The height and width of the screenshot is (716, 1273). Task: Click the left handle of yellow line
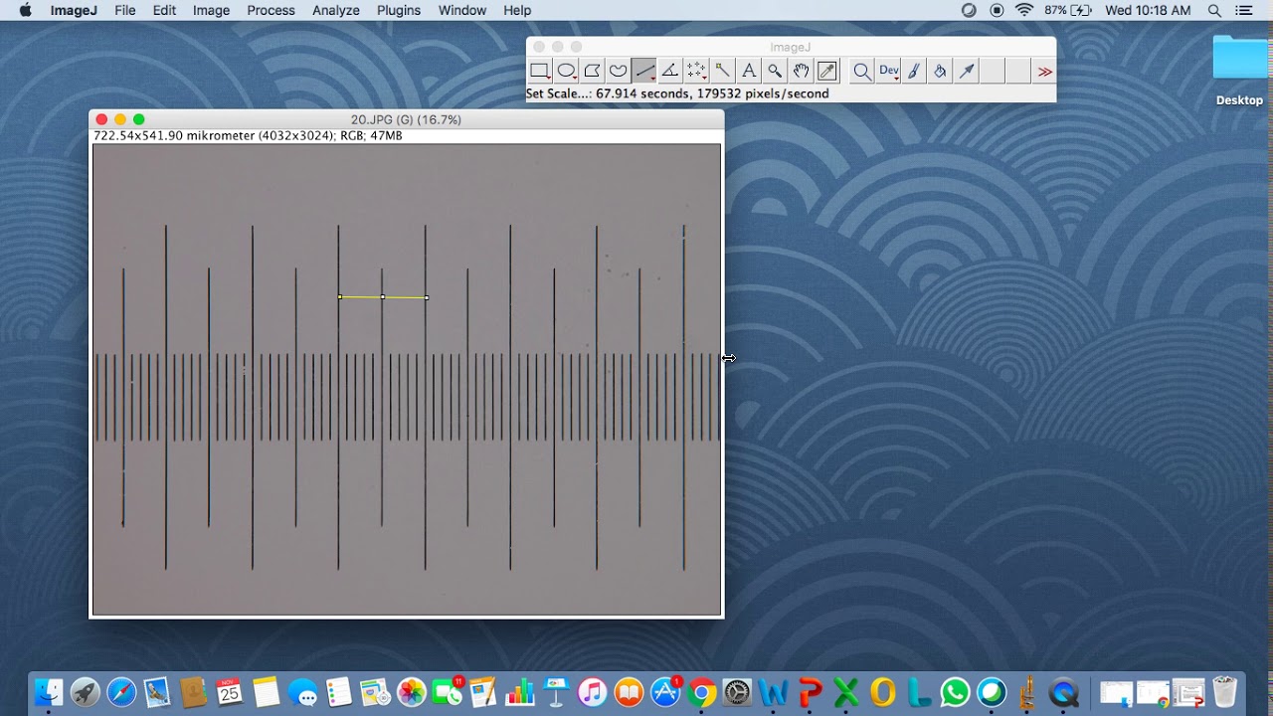click(x=340, y=296)
